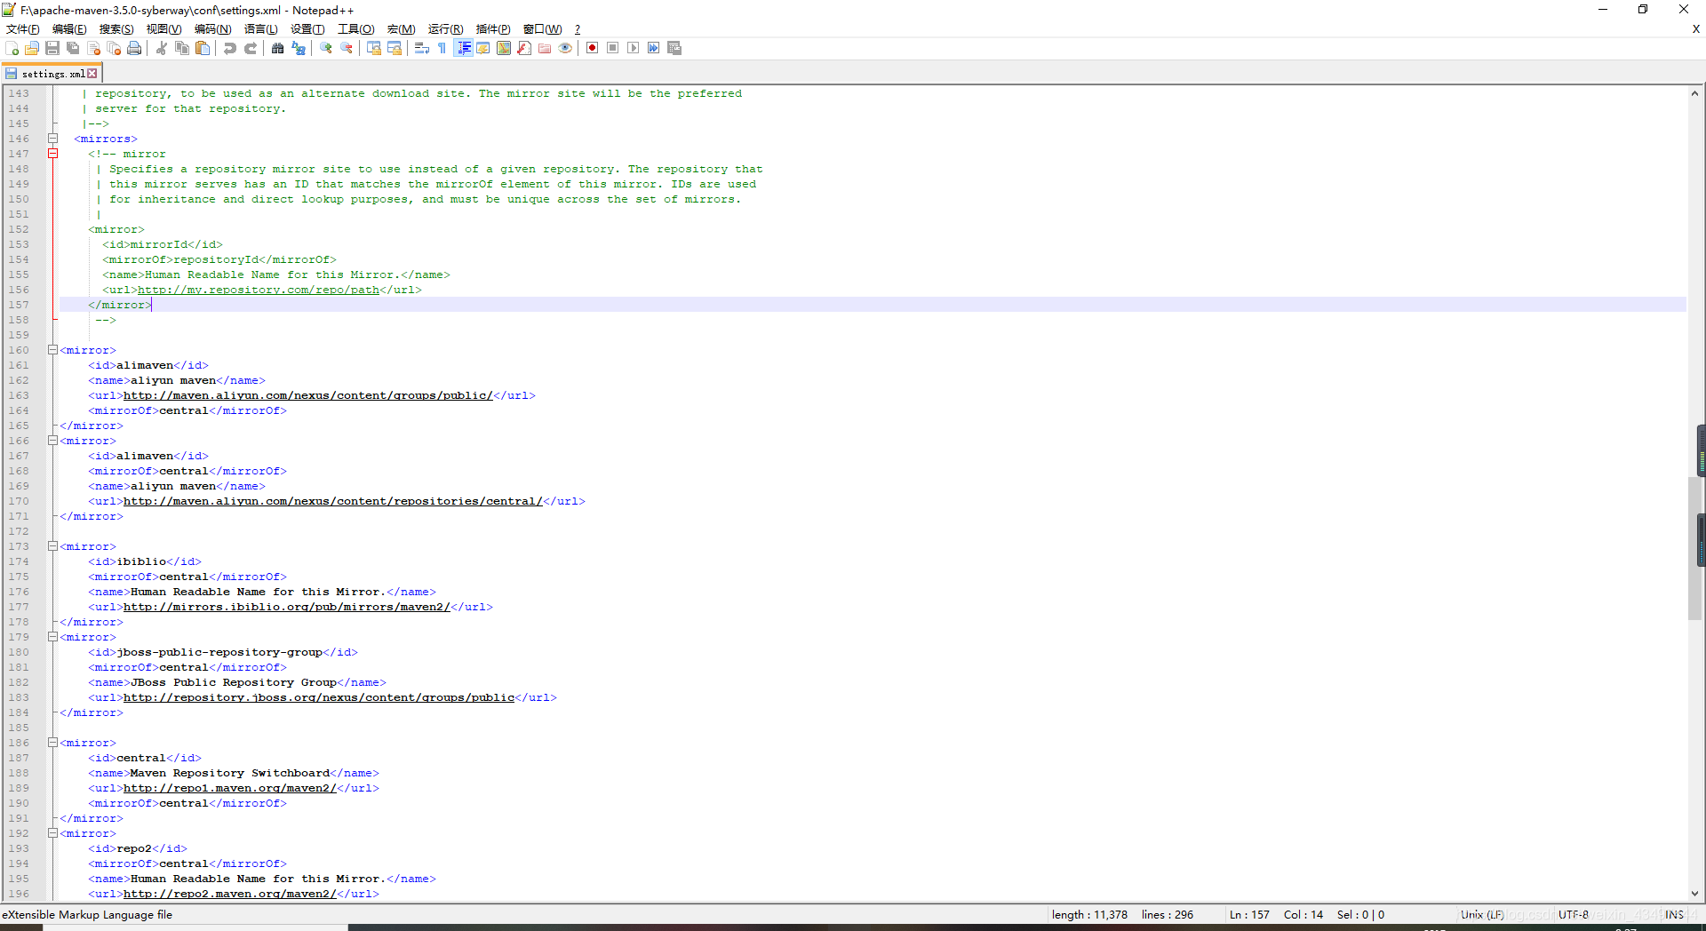Open the 宏(M) menu
1706x931 pixels.
(x=401, y=29)
